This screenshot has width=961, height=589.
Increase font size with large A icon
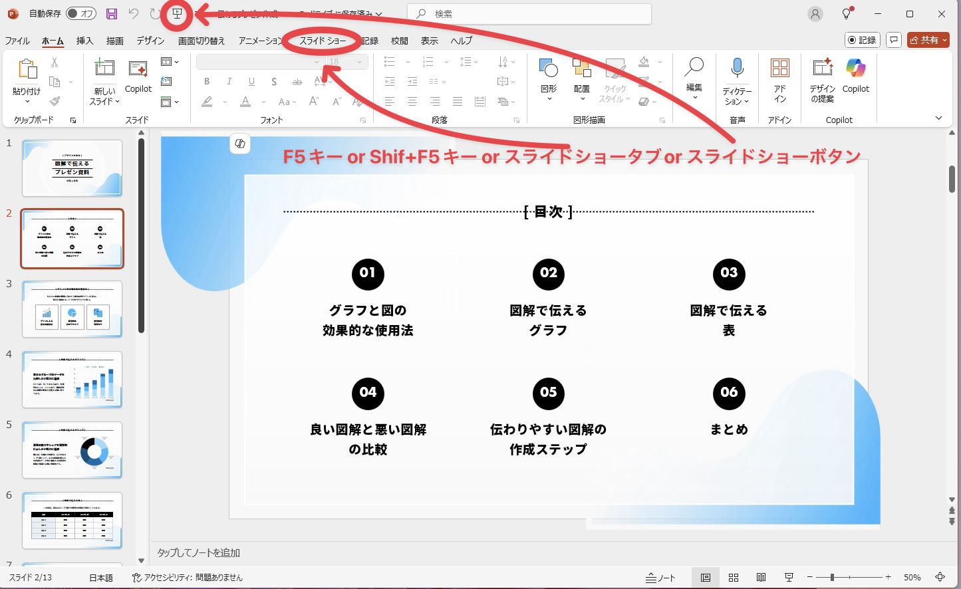coord(314,102)
